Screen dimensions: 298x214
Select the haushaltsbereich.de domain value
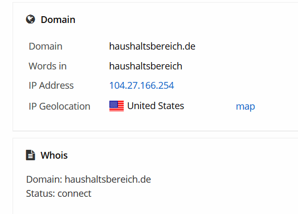click(x=152, y=46)
